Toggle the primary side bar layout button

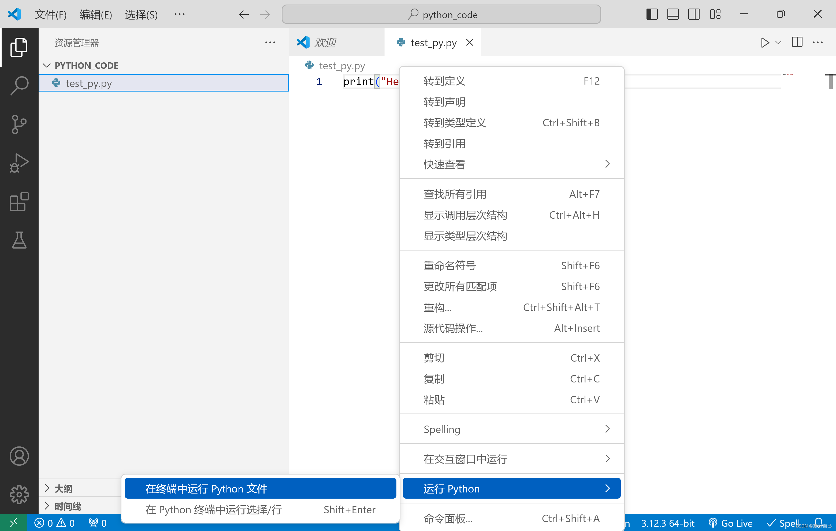click(652, 14)
